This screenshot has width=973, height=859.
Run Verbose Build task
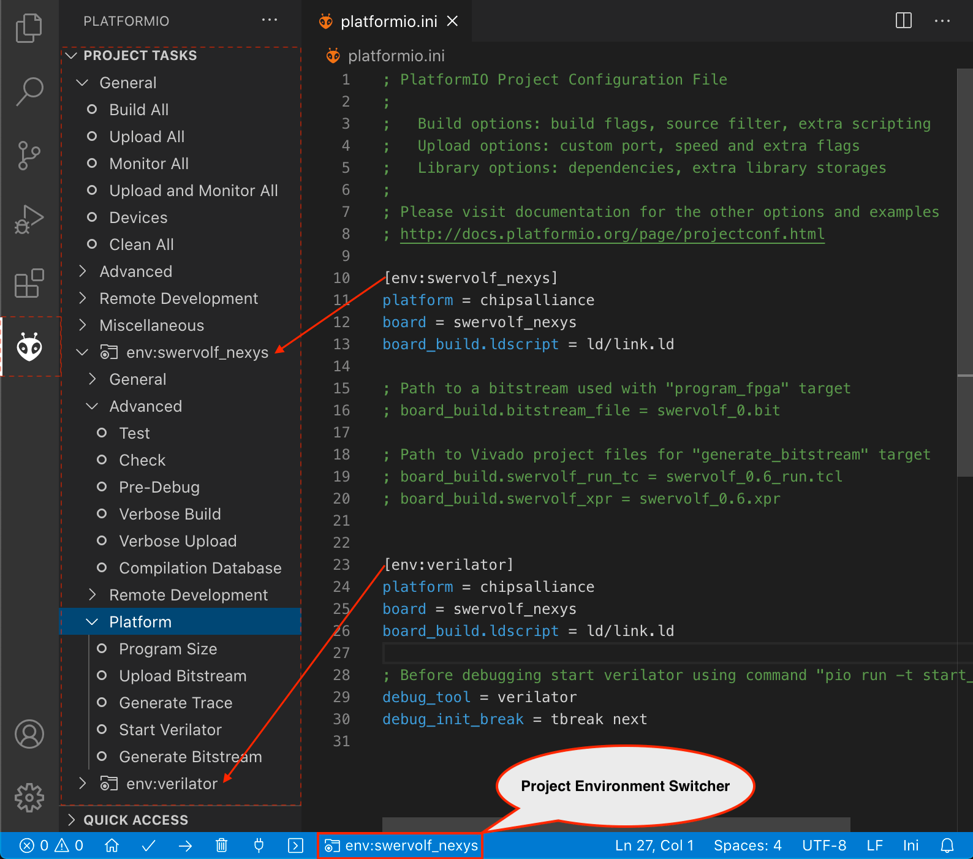[x=181, y=514]
